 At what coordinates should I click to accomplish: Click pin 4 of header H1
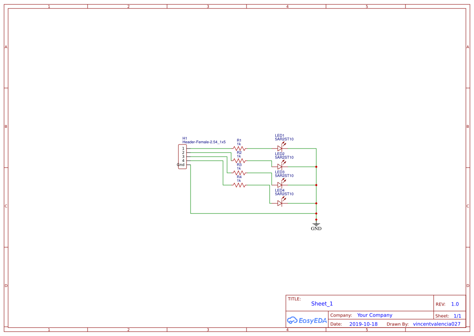coord(183,161)
